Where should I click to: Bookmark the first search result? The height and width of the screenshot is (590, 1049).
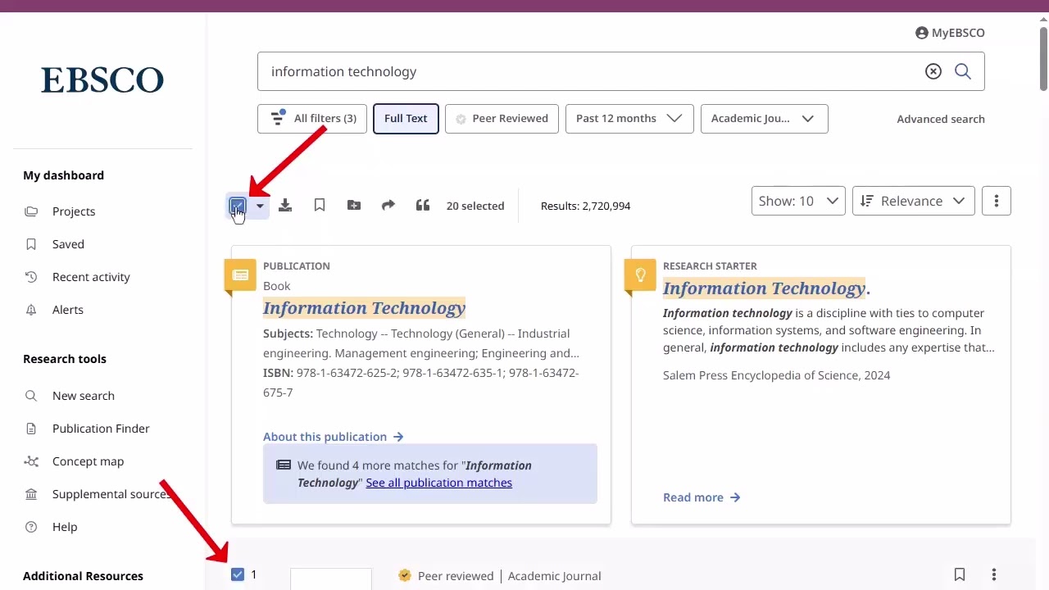point(960,574)
